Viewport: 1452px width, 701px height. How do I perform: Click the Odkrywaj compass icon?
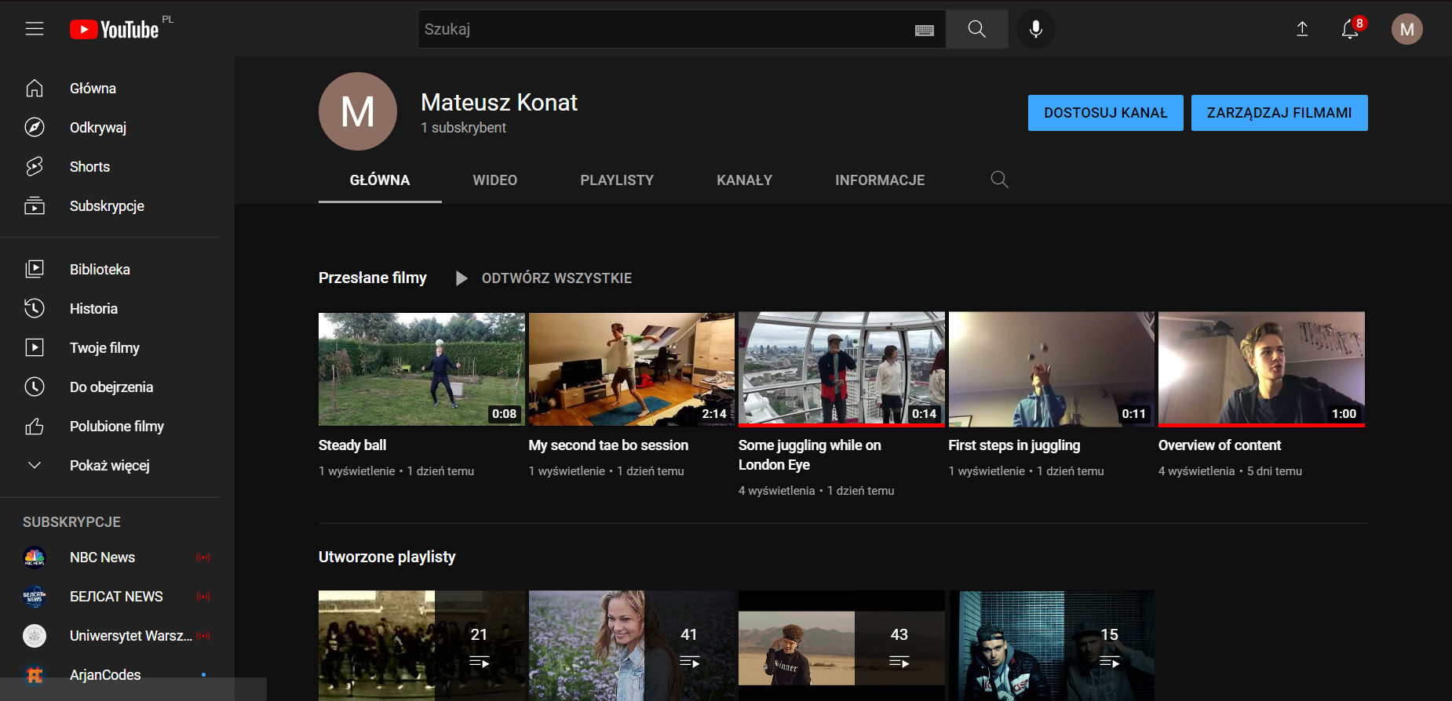coord(35,127)
